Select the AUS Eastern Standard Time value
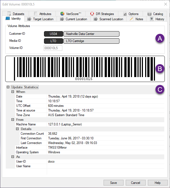The height and width of the screenshot is (188, 170). pyautogui.click(x=66, y=115)
